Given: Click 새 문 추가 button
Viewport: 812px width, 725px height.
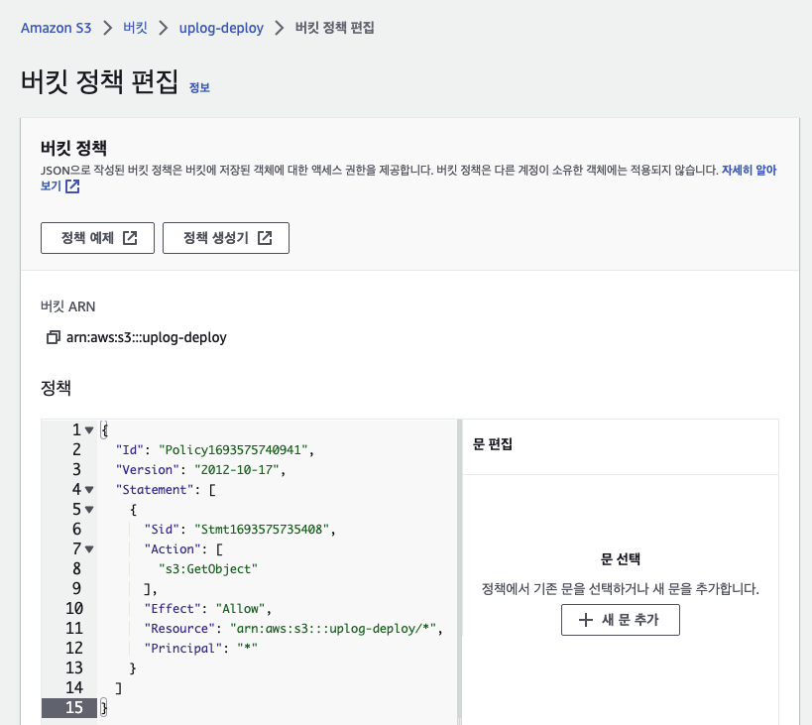Looking at the screenshot, I should [621, 620].
